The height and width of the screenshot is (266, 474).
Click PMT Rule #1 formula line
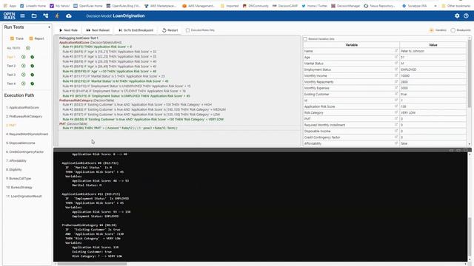click(120, 128)
